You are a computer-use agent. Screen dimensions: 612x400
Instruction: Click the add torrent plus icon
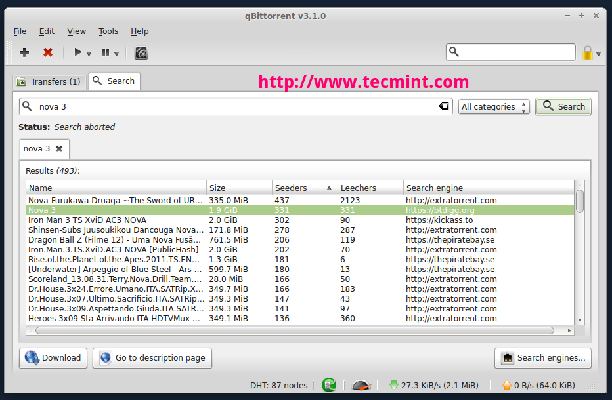click(x=24, y=52)
